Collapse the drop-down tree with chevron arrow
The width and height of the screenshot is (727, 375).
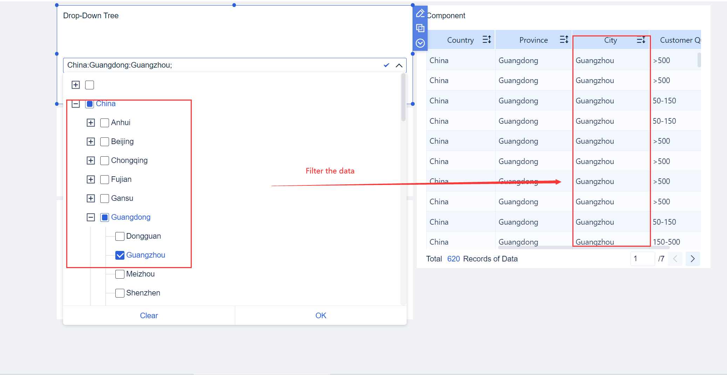click(x=399, y=65)
